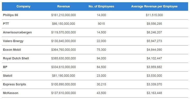The width and height of the screenshot is (190, 102).
Task: Select the BP company cell
Action: point(5,67)
